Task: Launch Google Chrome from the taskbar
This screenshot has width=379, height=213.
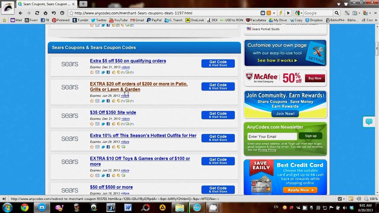Action: tap(25, 207)
